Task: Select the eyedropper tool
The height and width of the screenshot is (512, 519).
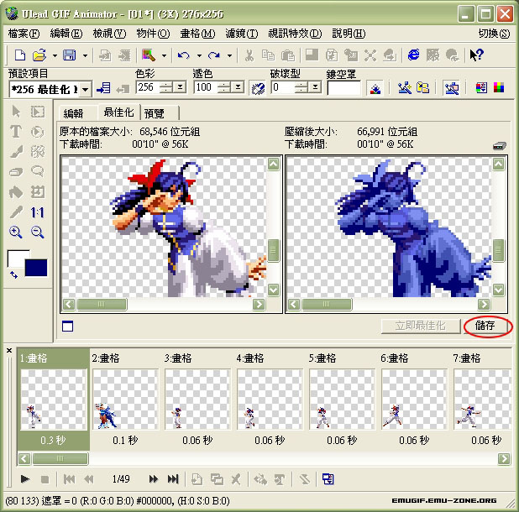Action: click(16, 212)
